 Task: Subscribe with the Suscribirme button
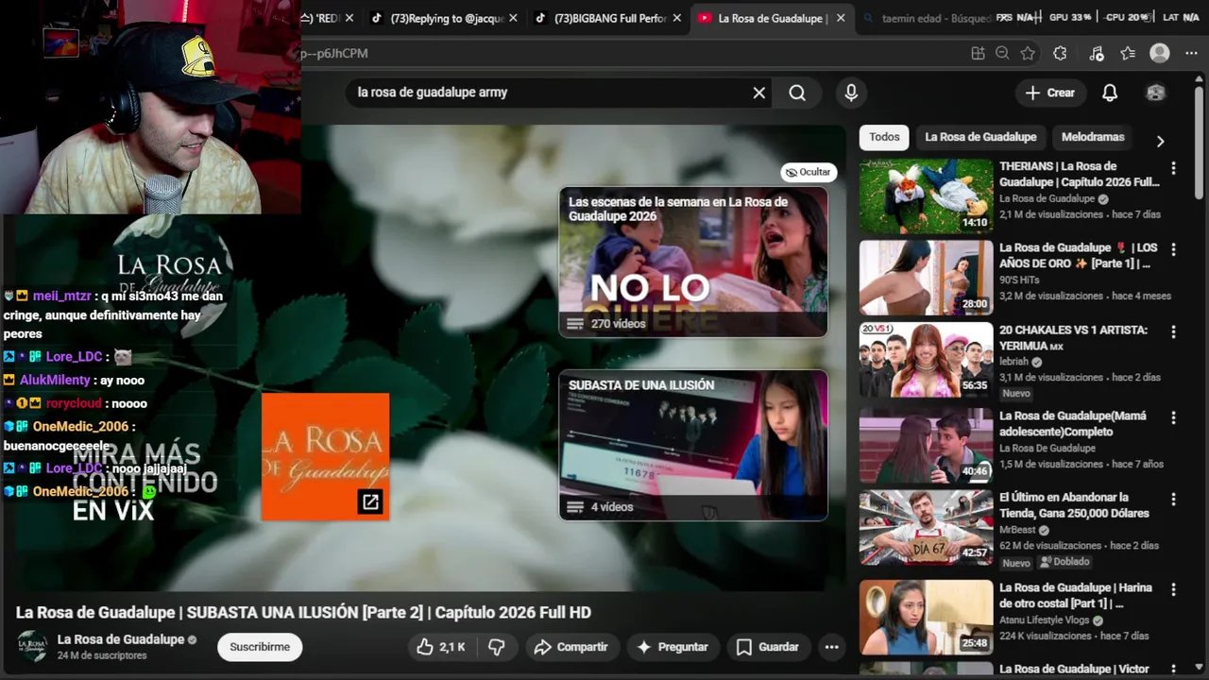coord(260,647)
